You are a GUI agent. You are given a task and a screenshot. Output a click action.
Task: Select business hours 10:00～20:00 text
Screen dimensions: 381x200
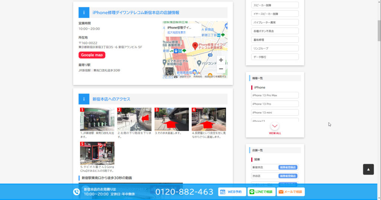pyautogui.click(x=89, y=29)
